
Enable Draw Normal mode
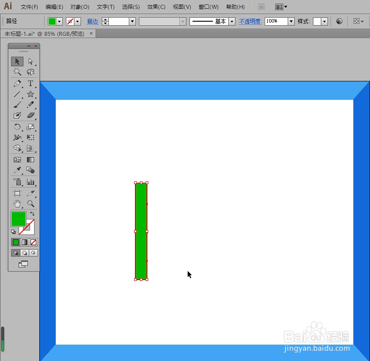[x=16, y=253]
